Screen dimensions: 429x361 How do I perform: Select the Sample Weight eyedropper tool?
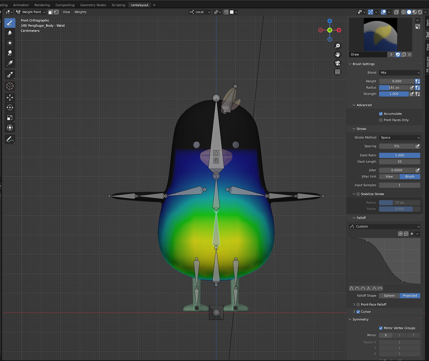pos(10,75)
